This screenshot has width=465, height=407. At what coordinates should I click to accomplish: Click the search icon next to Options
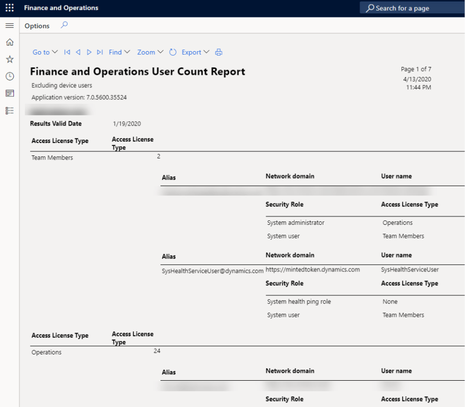[x=64, y=25]
